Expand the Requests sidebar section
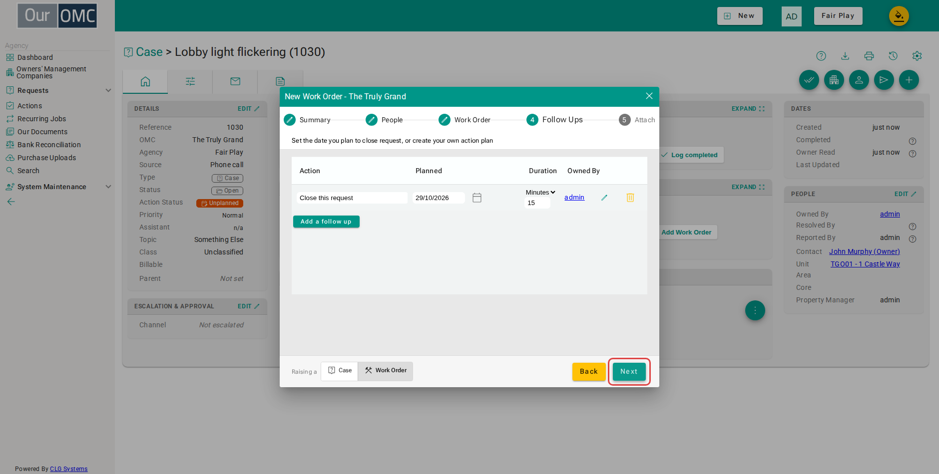The height and width of the screenshot is (474, 939). pyautogui.click(x=58, y=90)
